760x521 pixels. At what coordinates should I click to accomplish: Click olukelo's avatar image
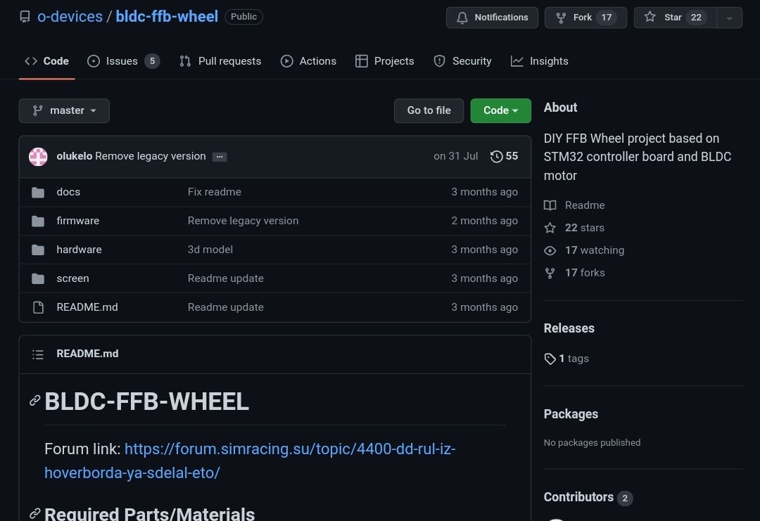[38, 156]
